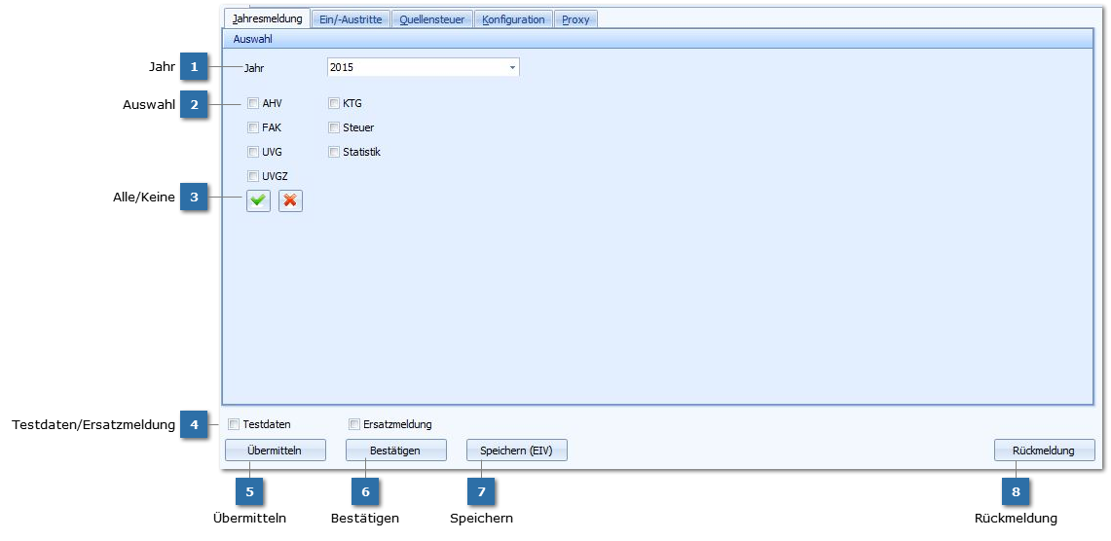
Task: Enable the Ersatzmeldung checkbox
Action: (x=354, y=424)
